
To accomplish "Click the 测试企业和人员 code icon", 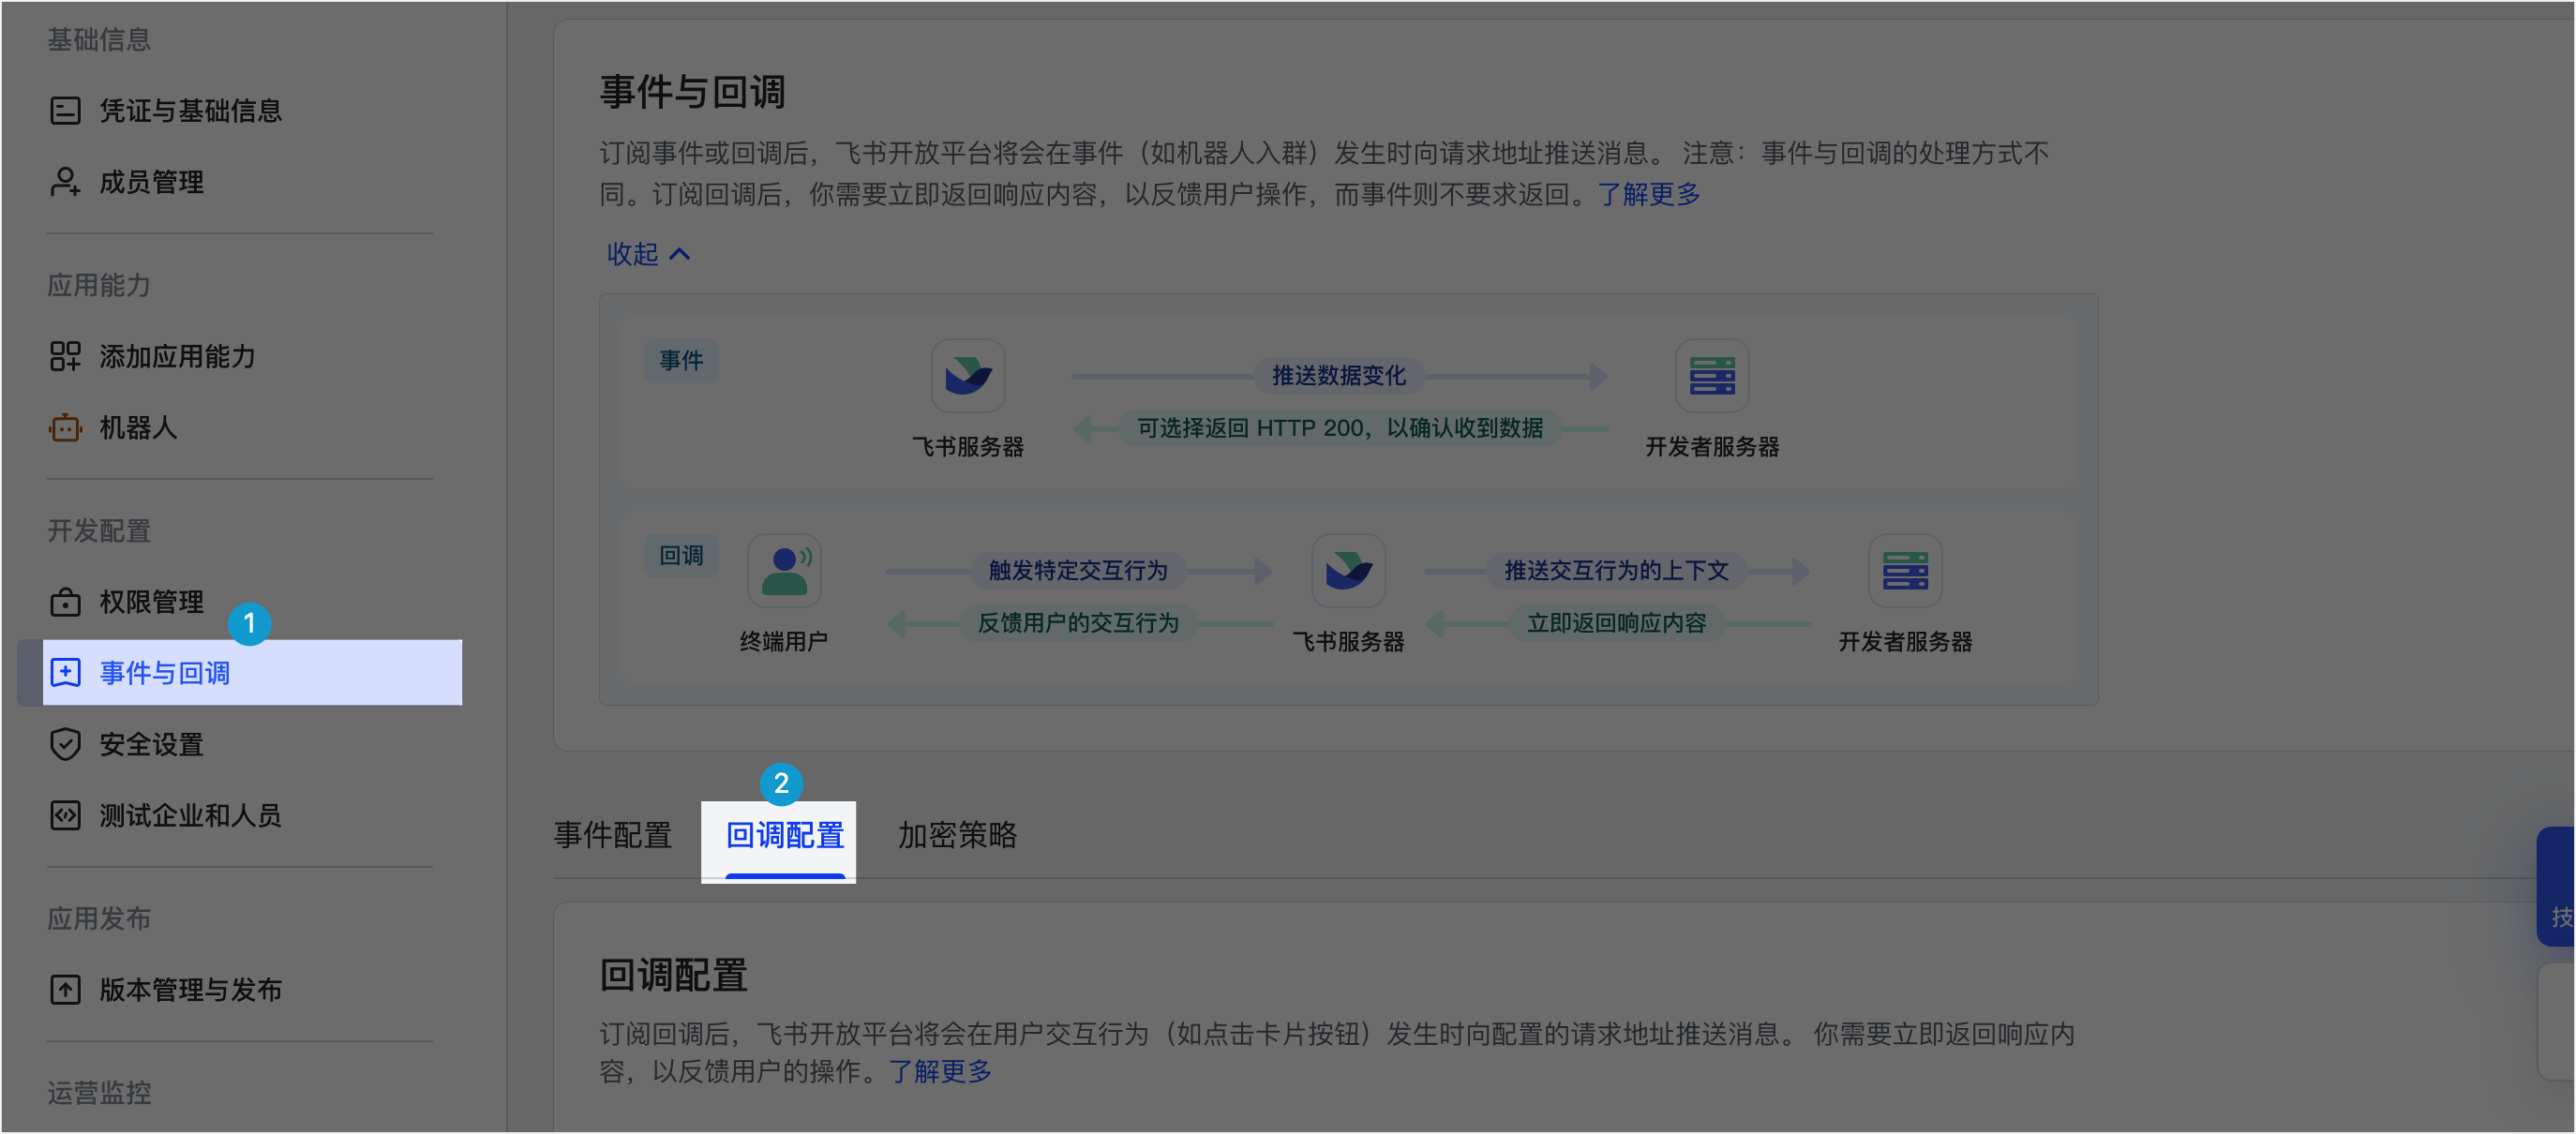I will [65, 815].
